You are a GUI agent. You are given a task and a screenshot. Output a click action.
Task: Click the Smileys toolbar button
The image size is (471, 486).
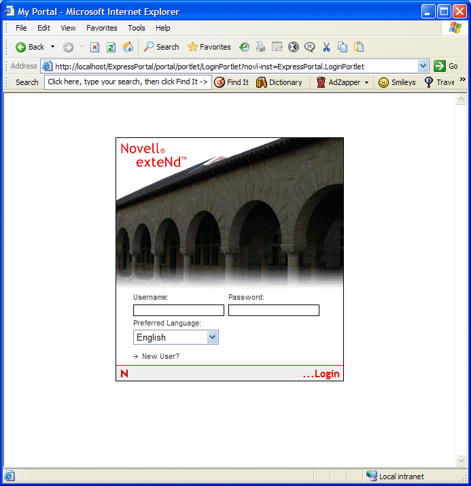[x=397, y=82]
